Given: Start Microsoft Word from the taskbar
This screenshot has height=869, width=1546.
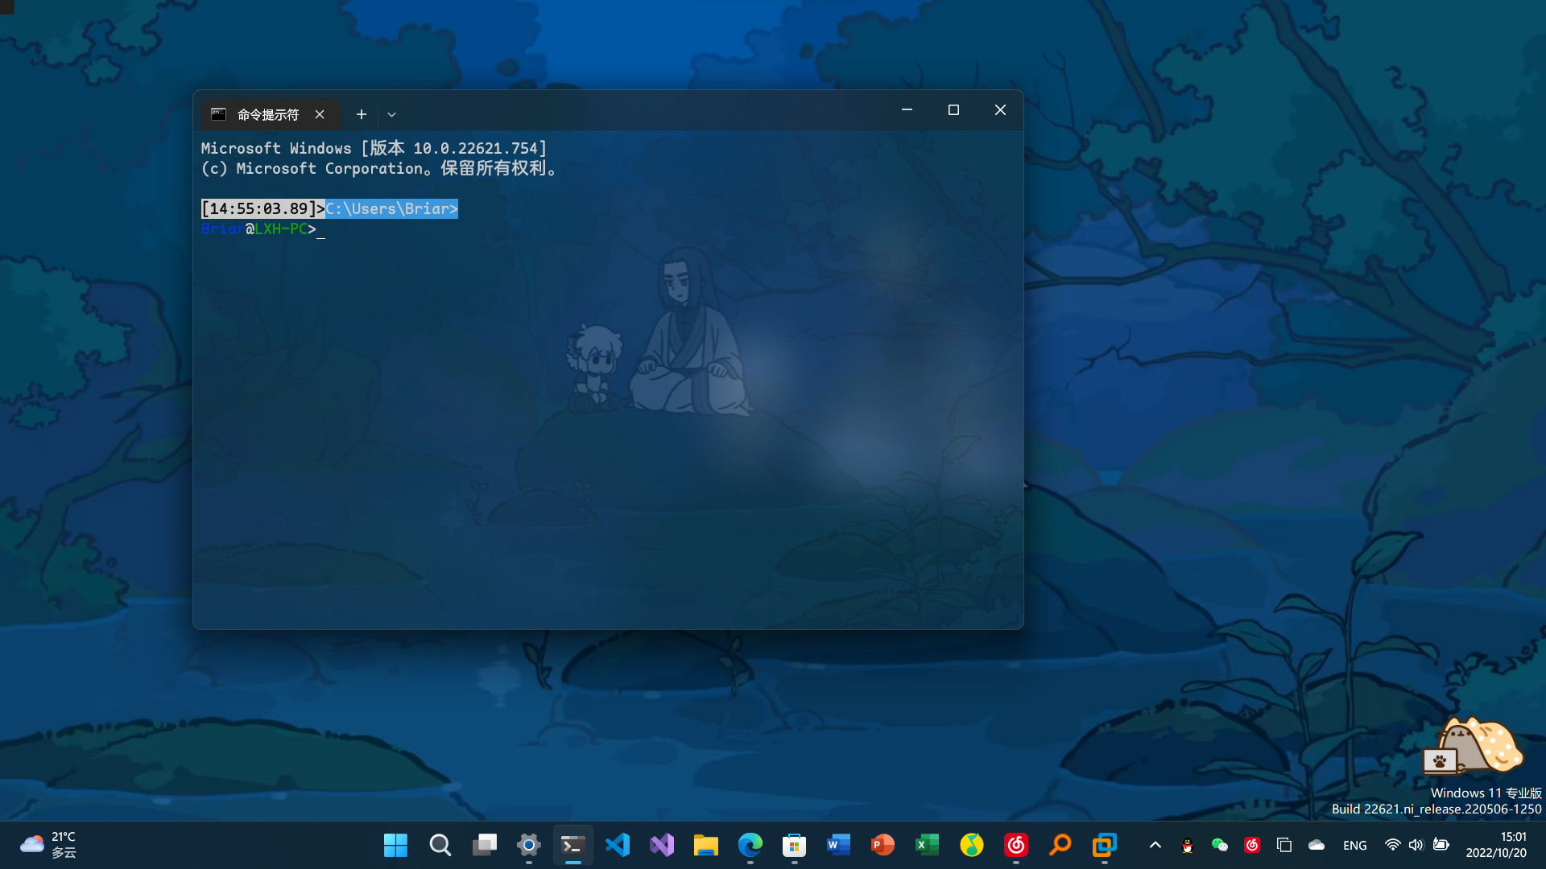Looking at the screenshot, I should 838,845.
